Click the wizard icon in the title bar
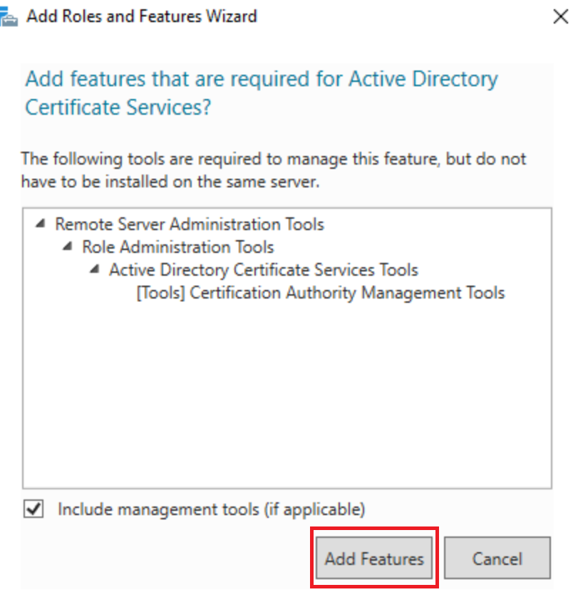The width and height of the screenshot is (578, 602). pyautogui.click(x=9, y=17)
